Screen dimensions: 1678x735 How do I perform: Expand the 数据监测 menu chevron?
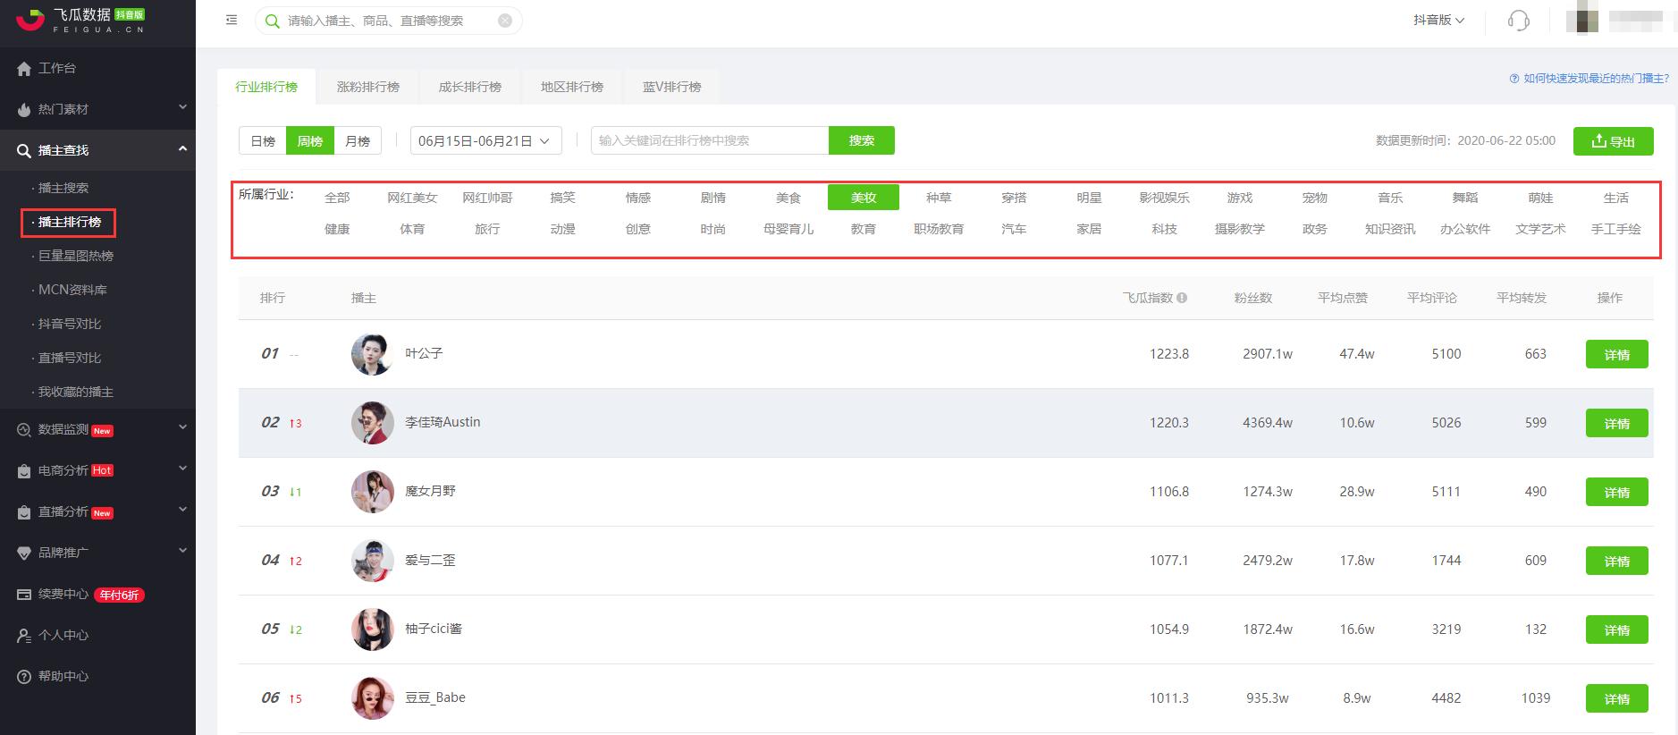pyautogui.click(x=182, y=427)
